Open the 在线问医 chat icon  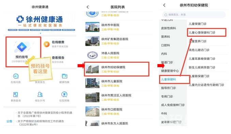pyautogui.click(x=16, y=76)
